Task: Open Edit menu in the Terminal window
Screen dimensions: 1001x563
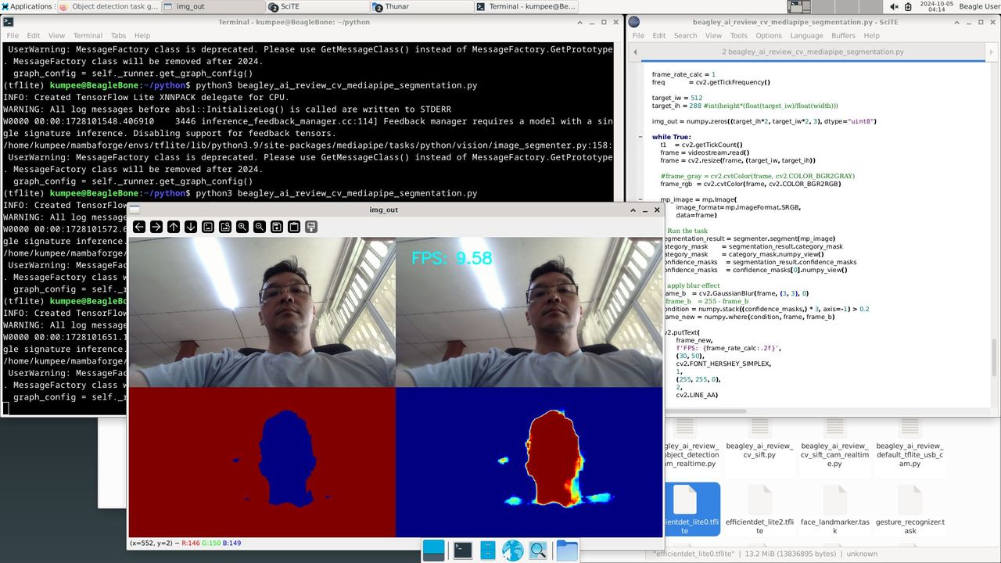Action: click(x=34, y=35)
